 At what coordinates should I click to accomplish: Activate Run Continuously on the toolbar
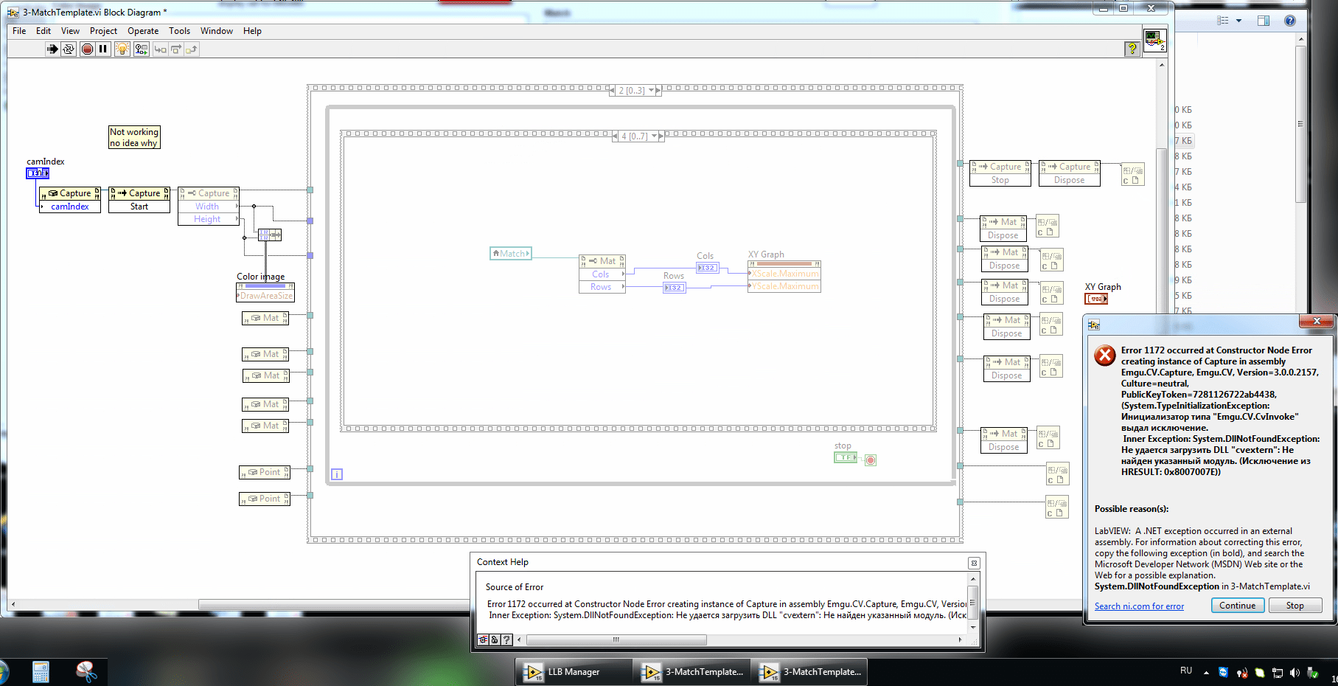tap(68, 49)
